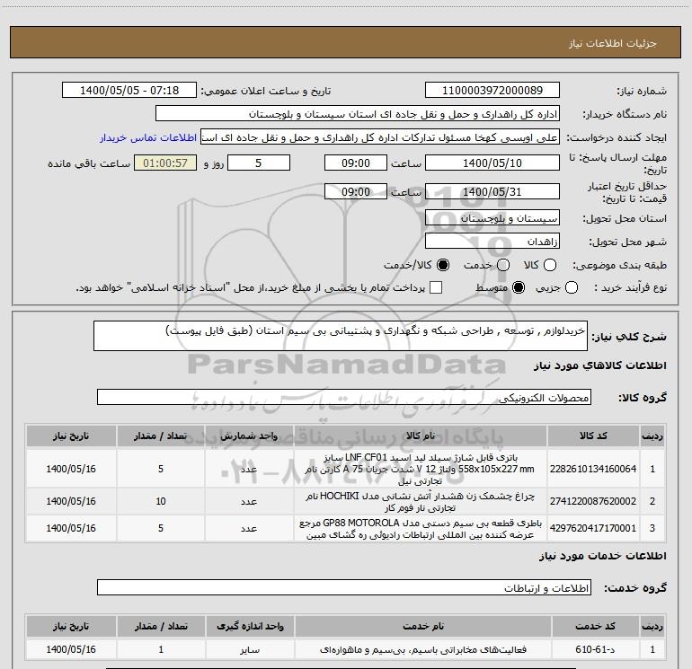692x669 pixels.
Task: Select goods code 4297620417170001
Action: pos(593,528)
